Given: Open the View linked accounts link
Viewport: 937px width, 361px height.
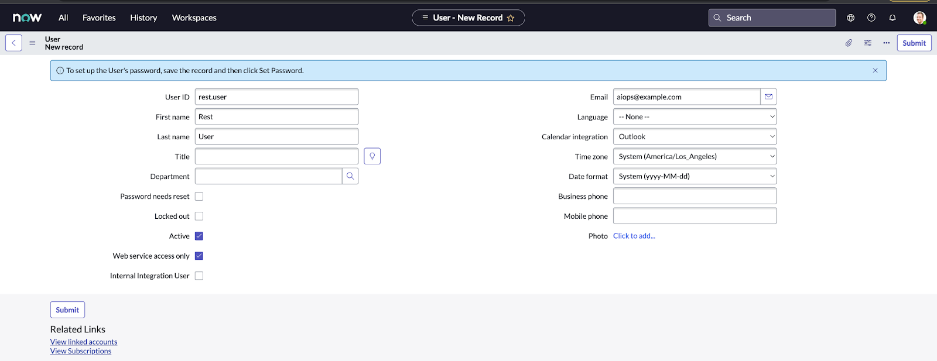Looking at the screenshot, I should pyautogui.click(x=84, y=342).
